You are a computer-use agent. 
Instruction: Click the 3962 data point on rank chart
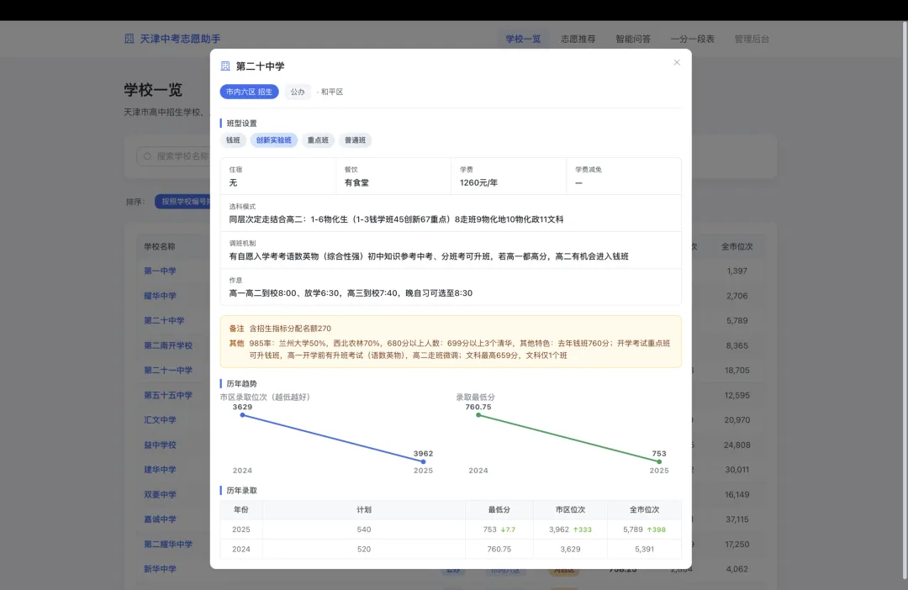pos(423,461)
